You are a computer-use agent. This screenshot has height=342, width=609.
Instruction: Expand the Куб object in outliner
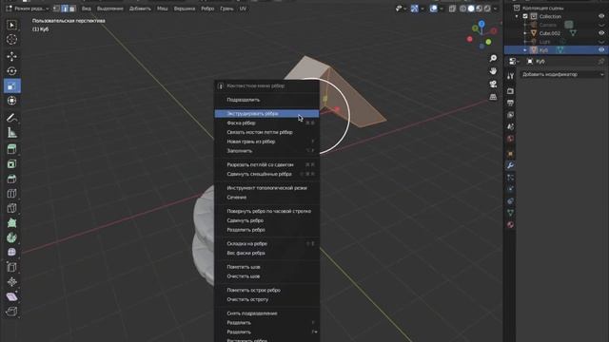point(524,50)
